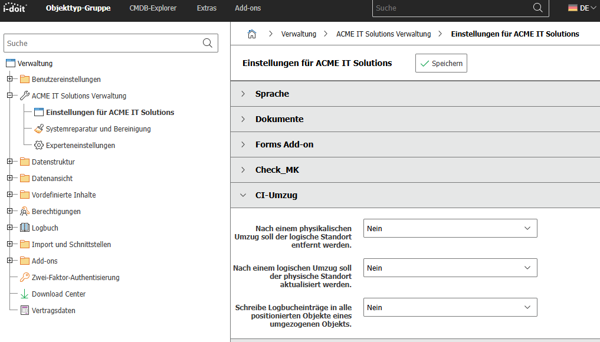Open the CMDB-Explorer menu
The height and width of the screenshot is (342, 600).
(x=153, y=8)
